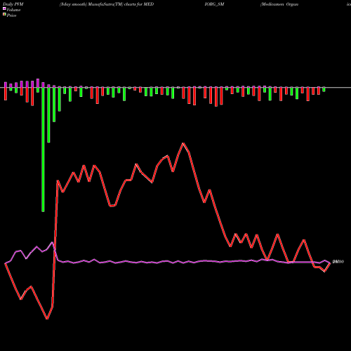Click the magenta Volume legend swatch
The height and width of the screenshot is (351, 351).
point(4,8)
